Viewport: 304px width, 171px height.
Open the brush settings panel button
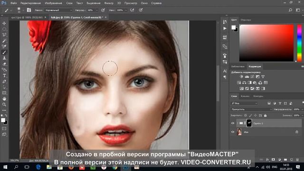point(29,10)
